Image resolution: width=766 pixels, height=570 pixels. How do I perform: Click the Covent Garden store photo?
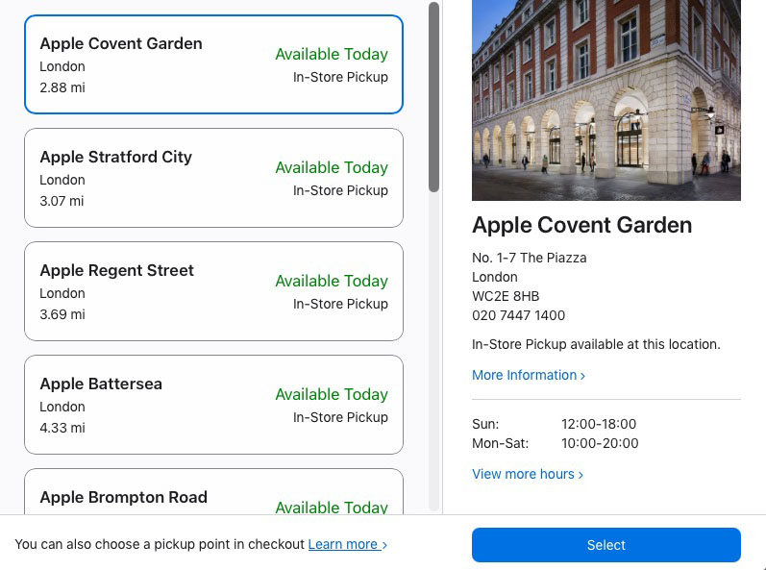click(606, 100)
